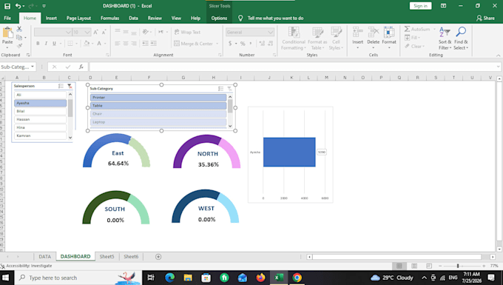Click the Cell Styles icon
503x285 pixels.
tap(336, 33)
